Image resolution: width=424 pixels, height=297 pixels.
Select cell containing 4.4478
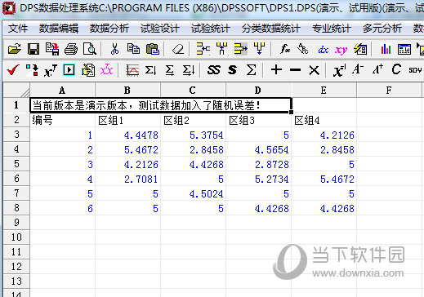[x=127, y=135]
